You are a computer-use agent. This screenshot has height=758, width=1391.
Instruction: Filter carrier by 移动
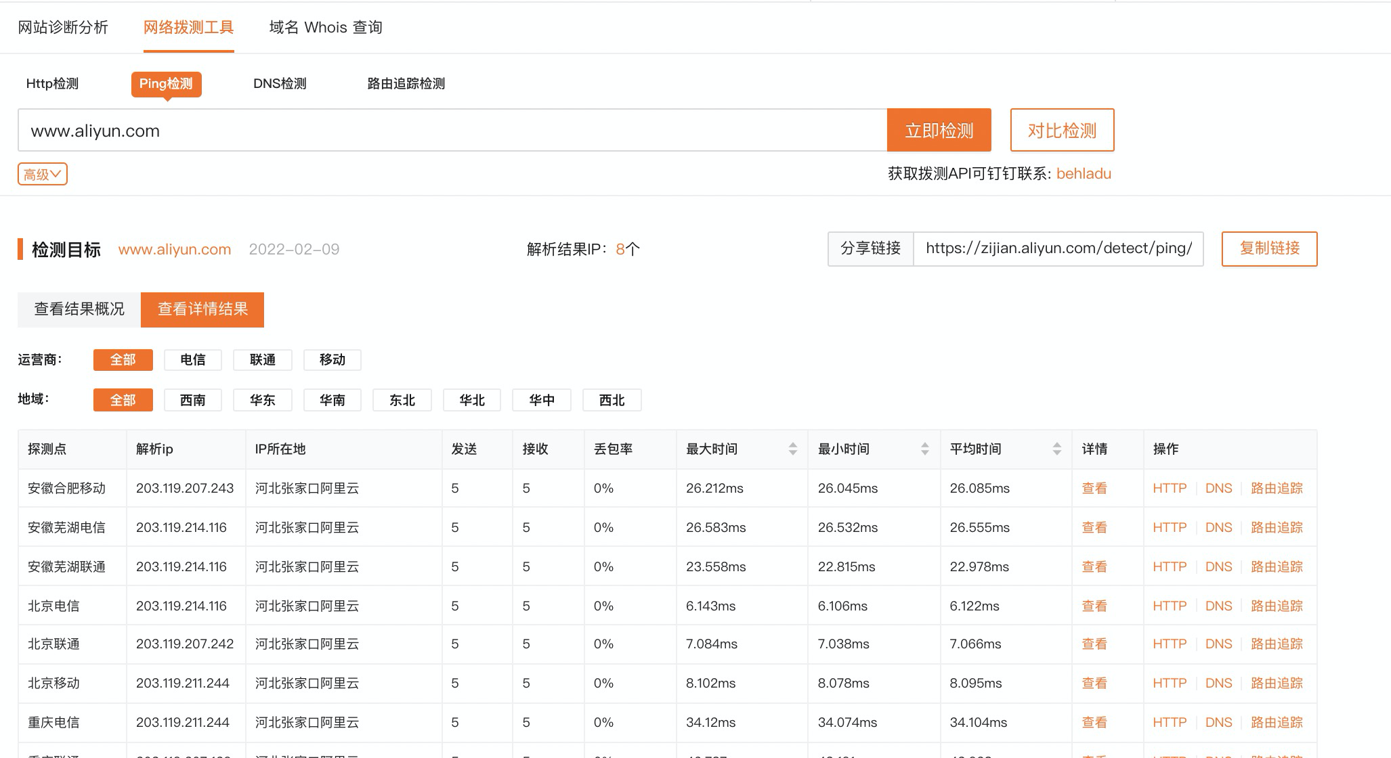333,359
